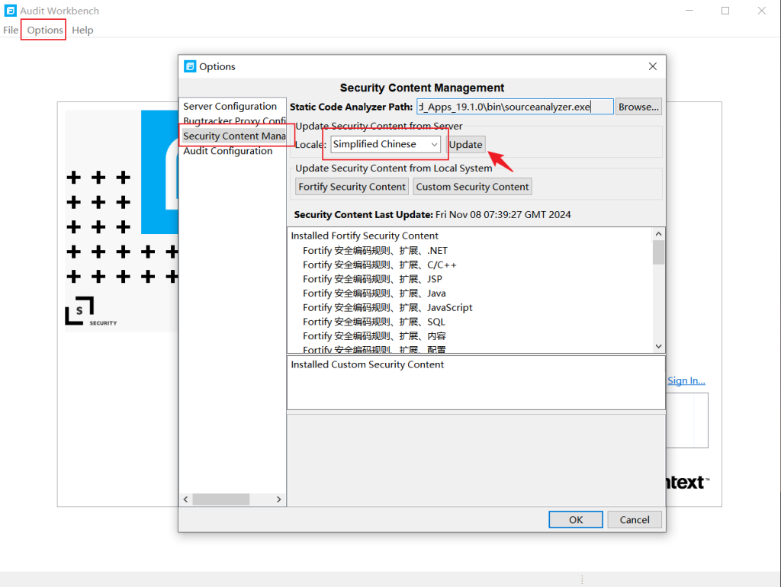Screen dimensions: 781x587
Task: Select the Fortify SQL rules entry
Action: click(374, 322)
